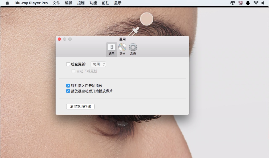The image size is (269, 158).
Task: Click the volume icon in menu bar
Action: pos(264,3)
